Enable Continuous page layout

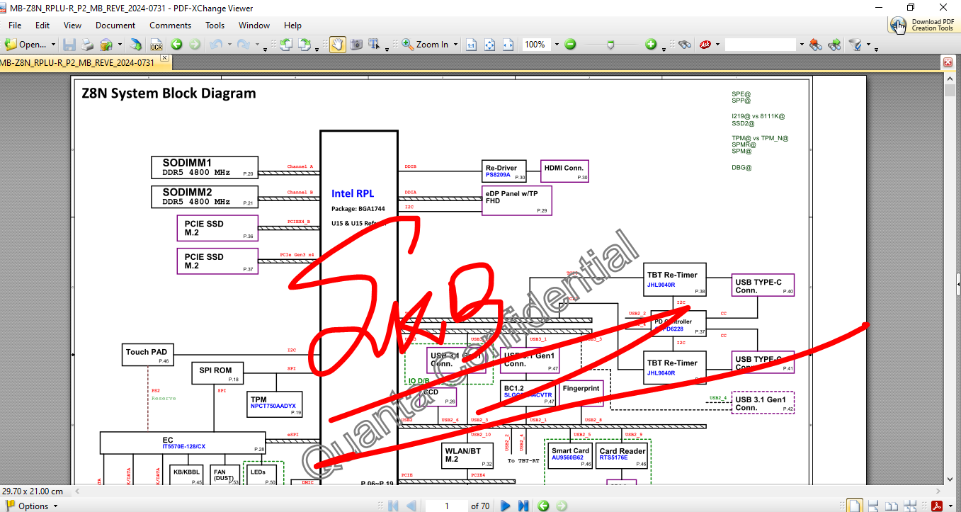tap(874, 506)
